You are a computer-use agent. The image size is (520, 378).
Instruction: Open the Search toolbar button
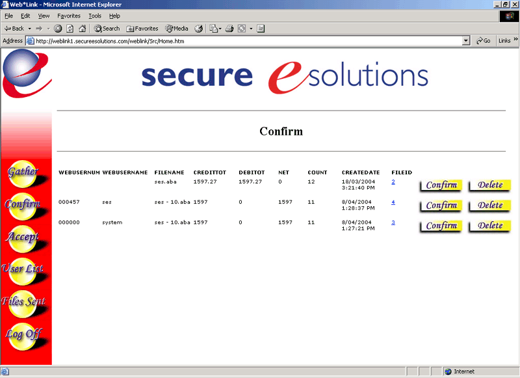[107, 29]
